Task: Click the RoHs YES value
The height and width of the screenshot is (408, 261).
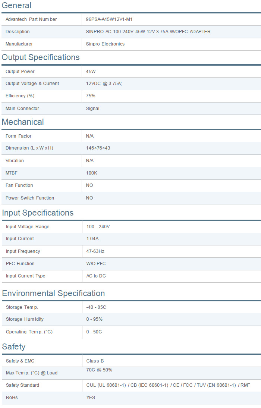Action: coord(91,398)
